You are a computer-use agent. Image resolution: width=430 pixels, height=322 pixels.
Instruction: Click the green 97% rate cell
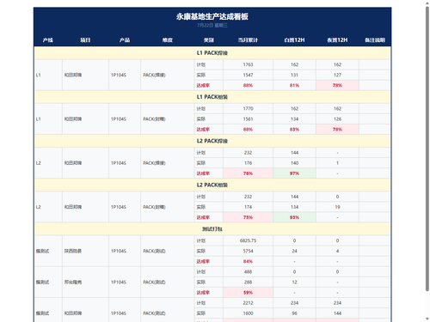(294, 173)
